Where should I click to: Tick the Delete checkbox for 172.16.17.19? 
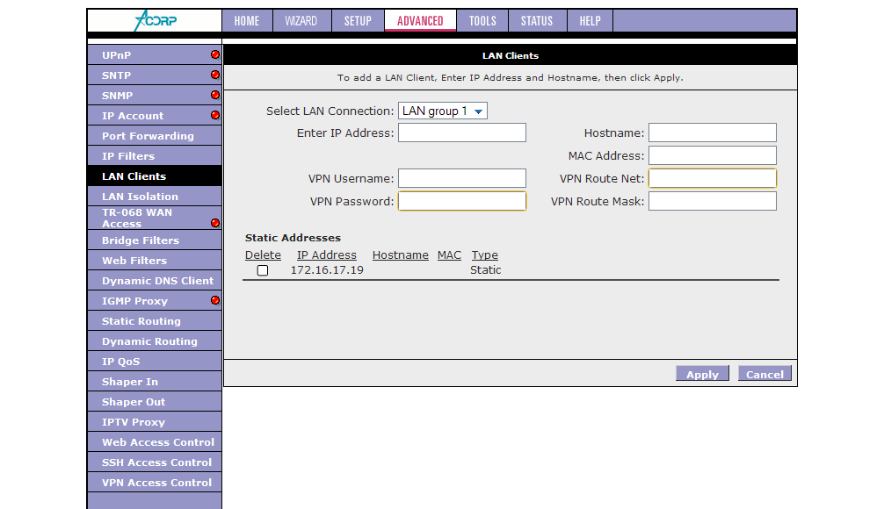click(263, 270)
